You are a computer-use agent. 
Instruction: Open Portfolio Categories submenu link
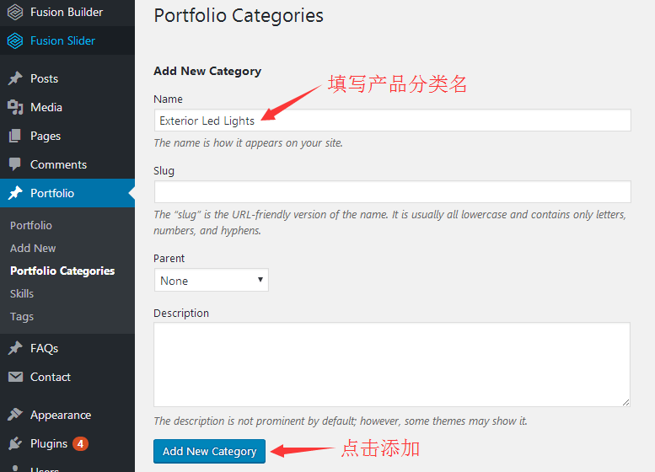tap(62, 271)
